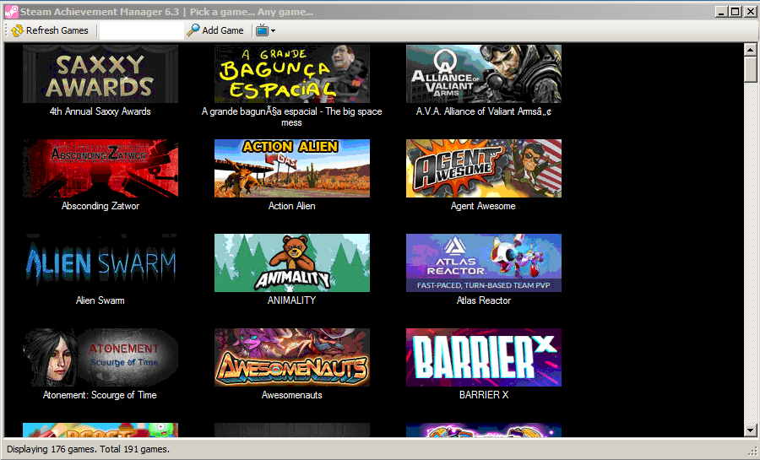Click the game ID search input field
The height and width of the screenshot is (460, 760).
(141, 30)
